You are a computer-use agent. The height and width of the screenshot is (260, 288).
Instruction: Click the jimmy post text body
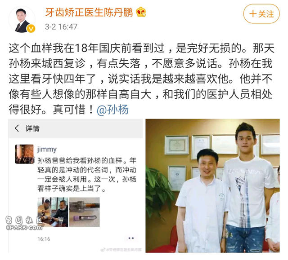87,174
